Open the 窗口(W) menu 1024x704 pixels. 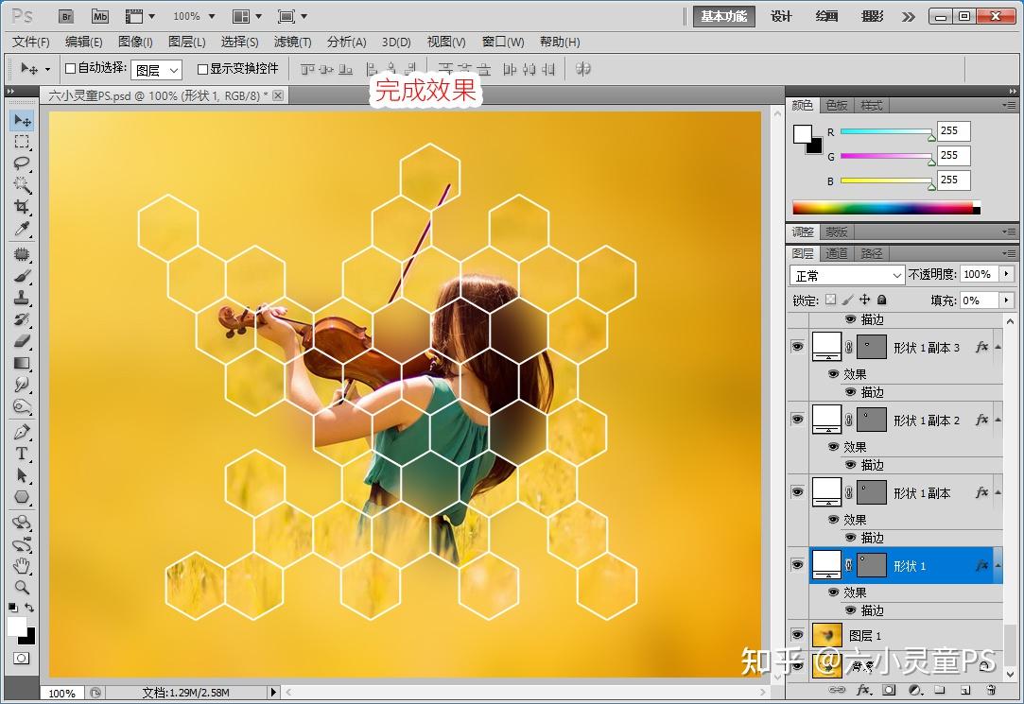coord(503,42)
